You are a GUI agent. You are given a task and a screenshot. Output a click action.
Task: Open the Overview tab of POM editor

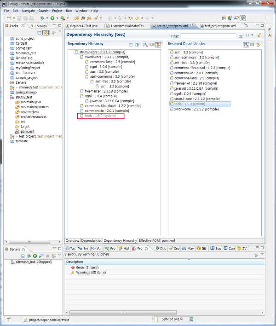click(72, 240)
